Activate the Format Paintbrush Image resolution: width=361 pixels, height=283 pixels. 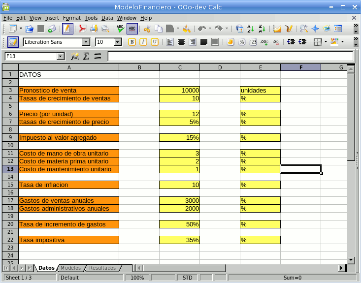pos(187,29)
